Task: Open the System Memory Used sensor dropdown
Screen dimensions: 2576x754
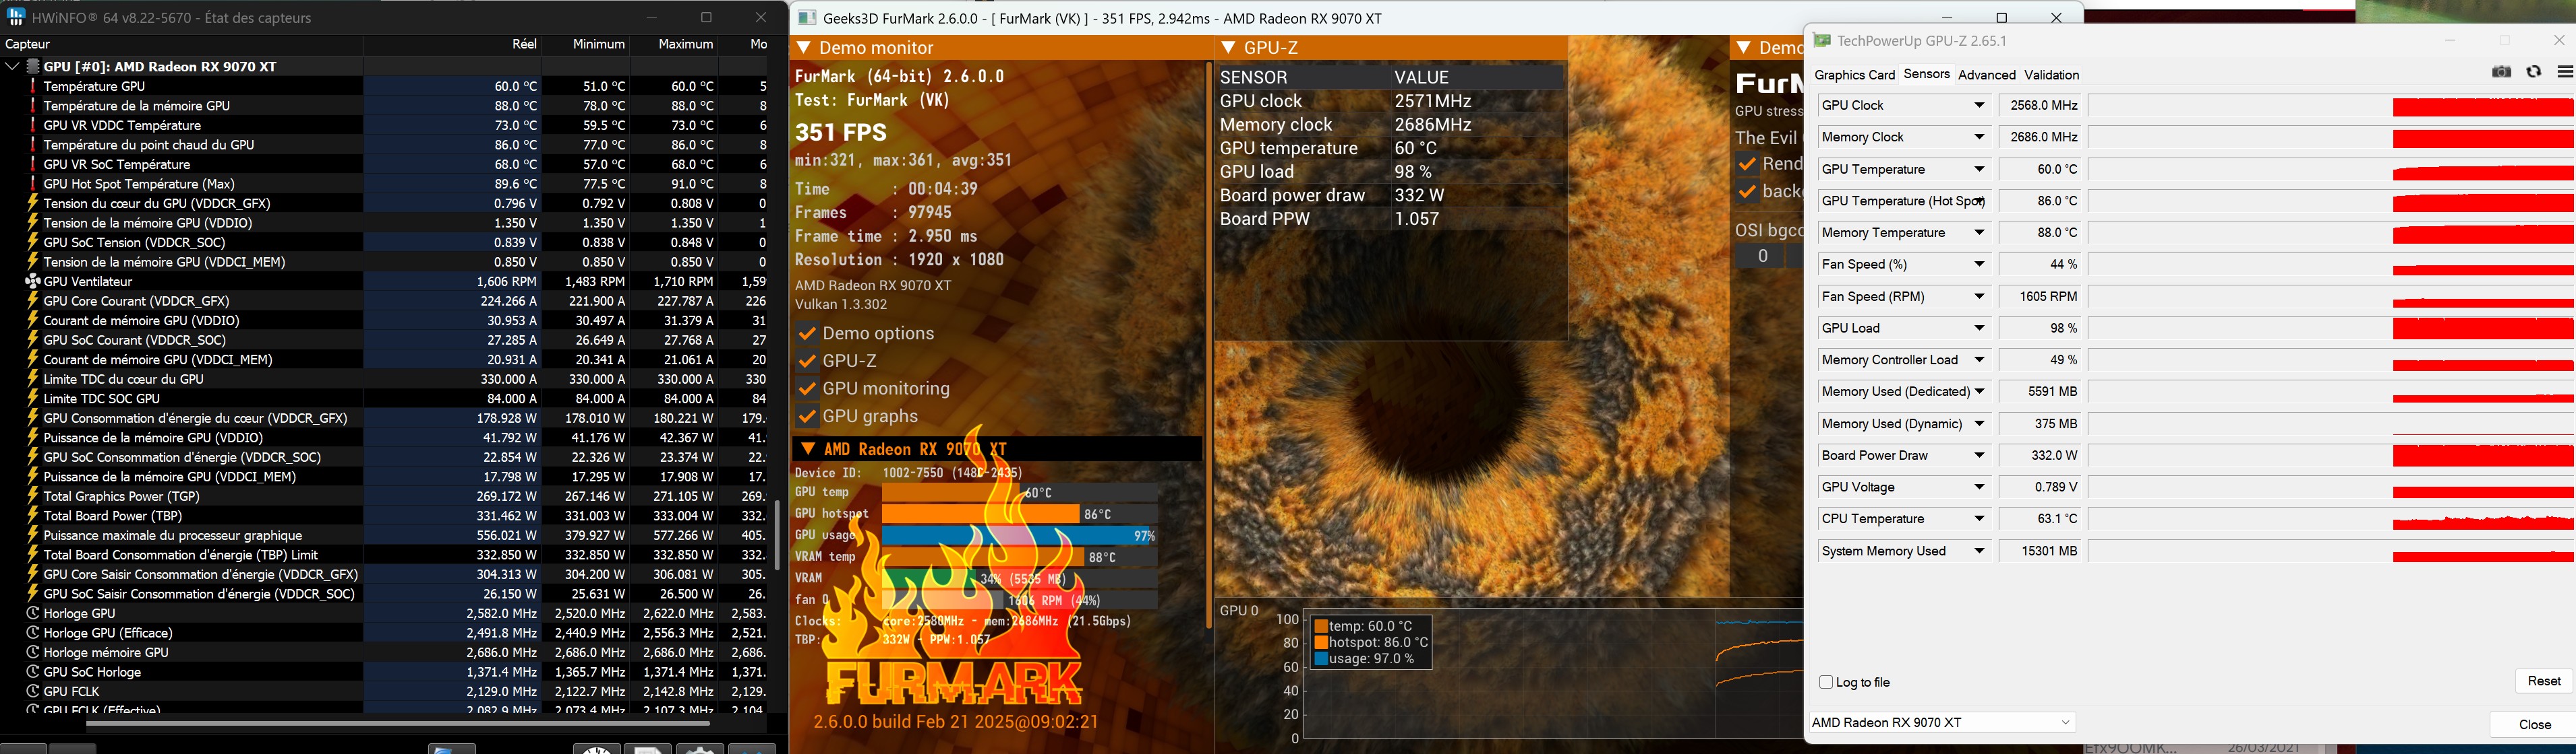Action: [1979, 551]
